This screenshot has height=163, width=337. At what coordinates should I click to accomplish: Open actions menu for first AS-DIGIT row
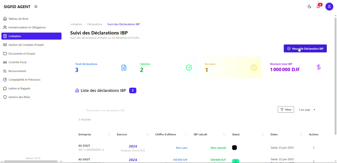pyautogui.click(x=314, y=147)
